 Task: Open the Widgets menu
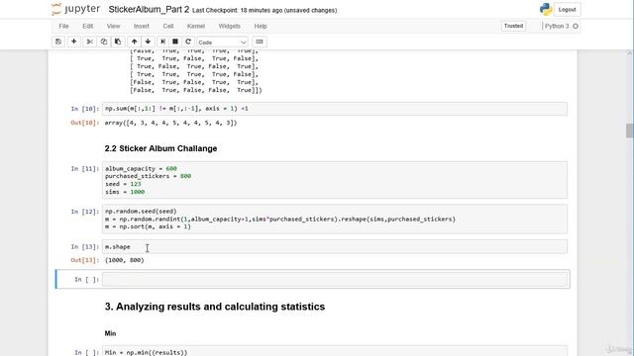pos(229,27)
